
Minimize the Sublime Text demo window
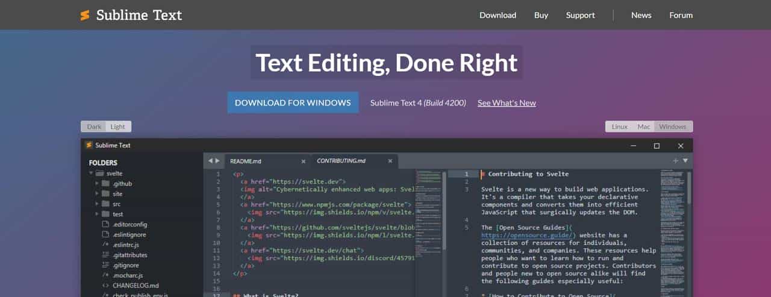633,145
